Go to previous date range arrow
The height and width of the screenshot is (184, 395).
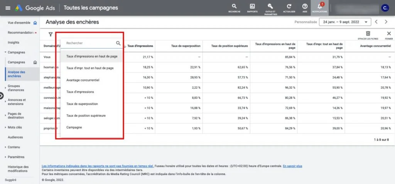(376, 22)
